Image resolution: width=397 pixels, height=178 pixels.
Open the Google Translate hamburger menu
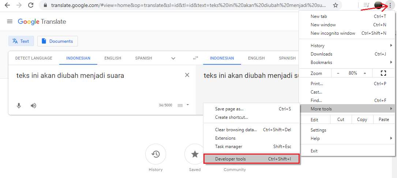click(x=10, y=22)
